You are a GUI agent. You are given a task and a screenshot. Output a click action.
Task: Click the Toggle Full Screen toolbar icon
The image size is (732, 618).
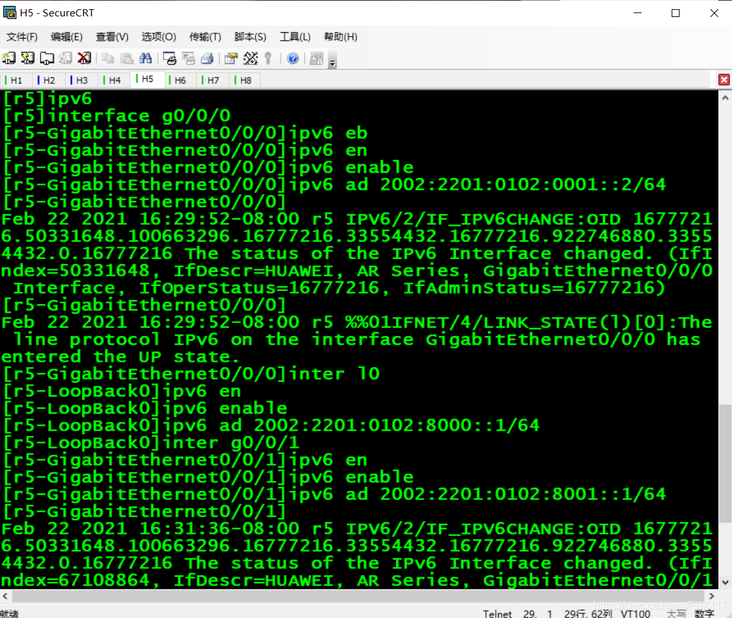tap(317, 58)
